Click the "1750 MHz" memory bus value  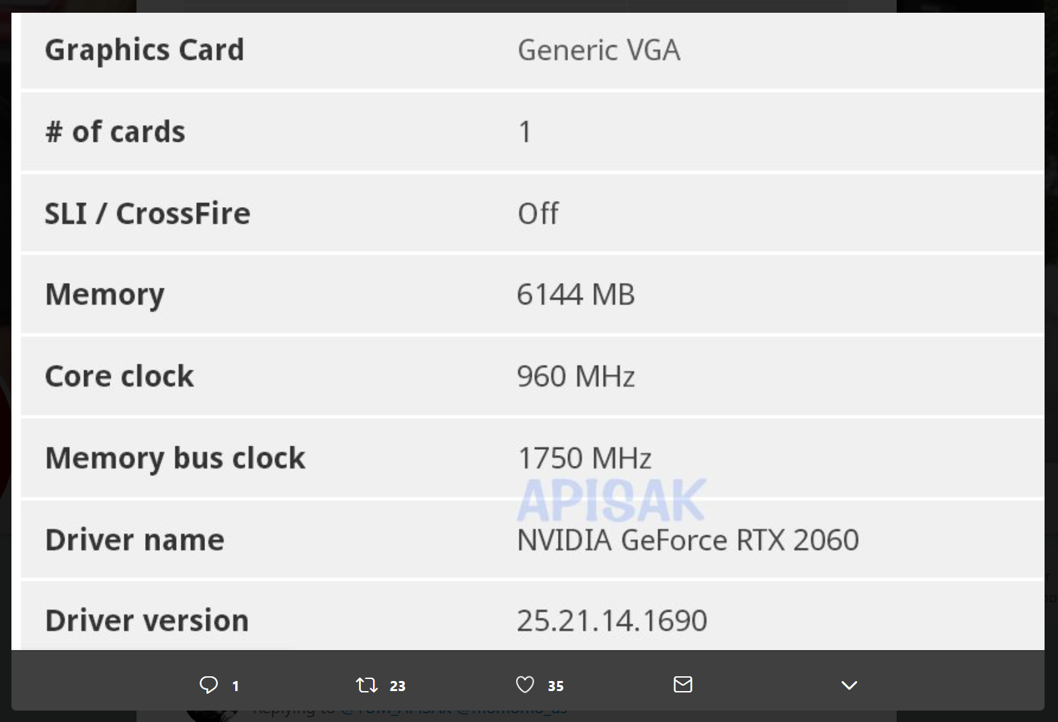(x=584, y=458)
